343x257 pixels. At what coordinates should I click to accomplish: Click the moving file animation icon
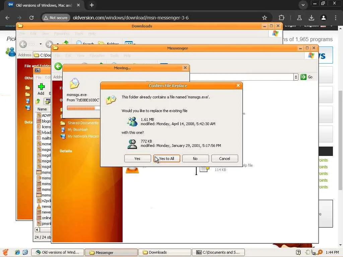point(75,83)
